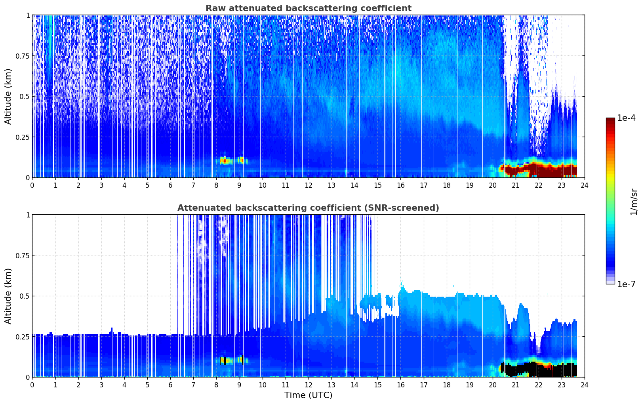This screenshot has width=642, height=404.
Task: Click the top plot's 'Altitude (km)' axis label
Action: (8, 96)
